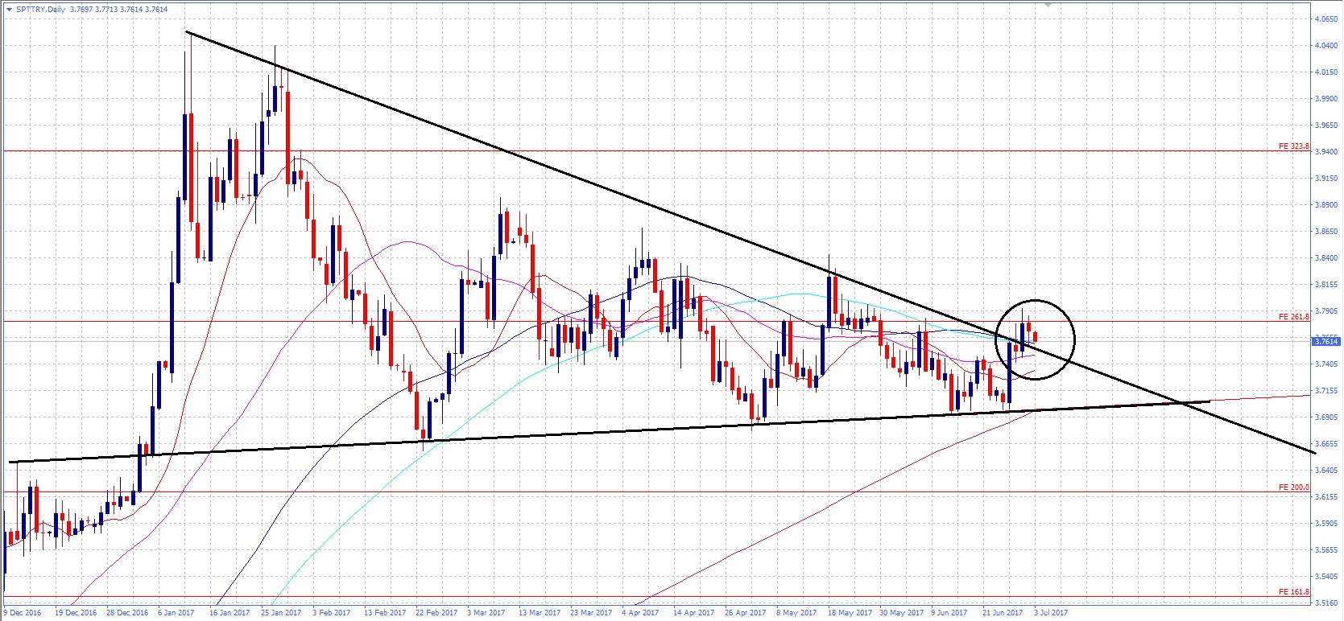Click the 4.0400 price on the scale
This screenshot has height=621, width=1344.
1326,45
